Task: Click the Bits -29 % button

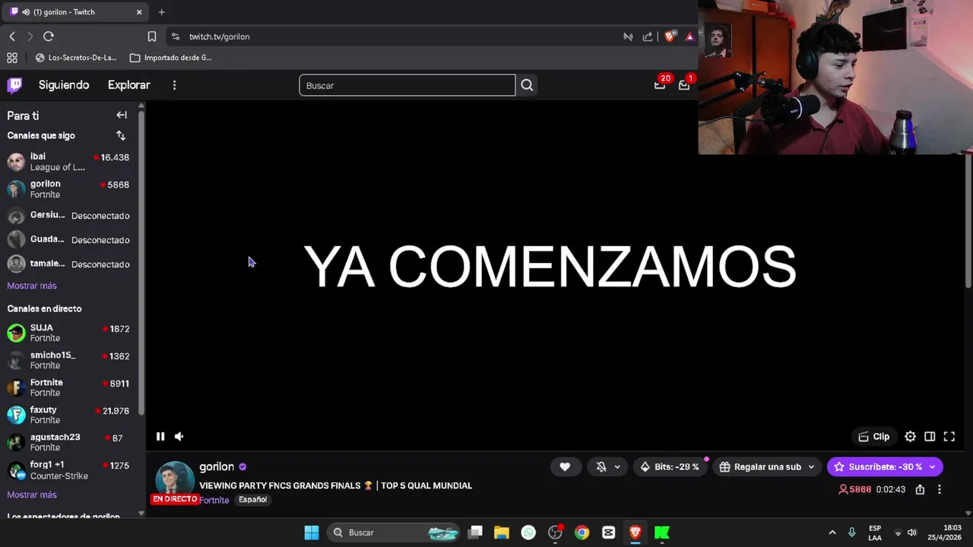Action: pyautogui.click(x=670, y=466)
